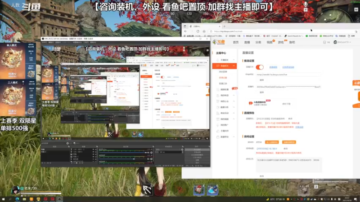Open the Windows Start menu

coord(3,199)
